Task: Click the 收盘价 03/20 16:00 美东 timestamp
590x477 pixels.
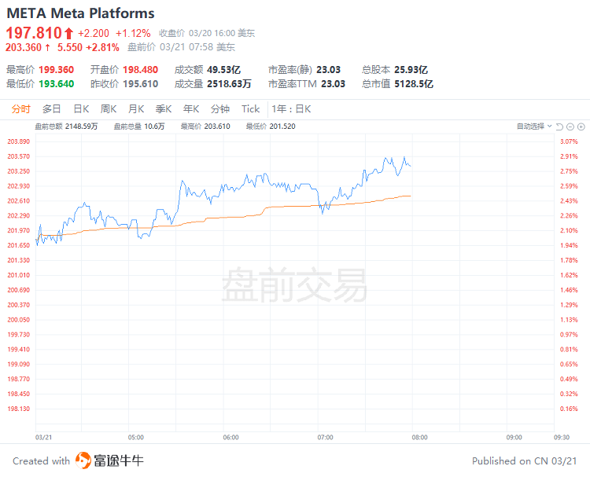Action: 207,34
